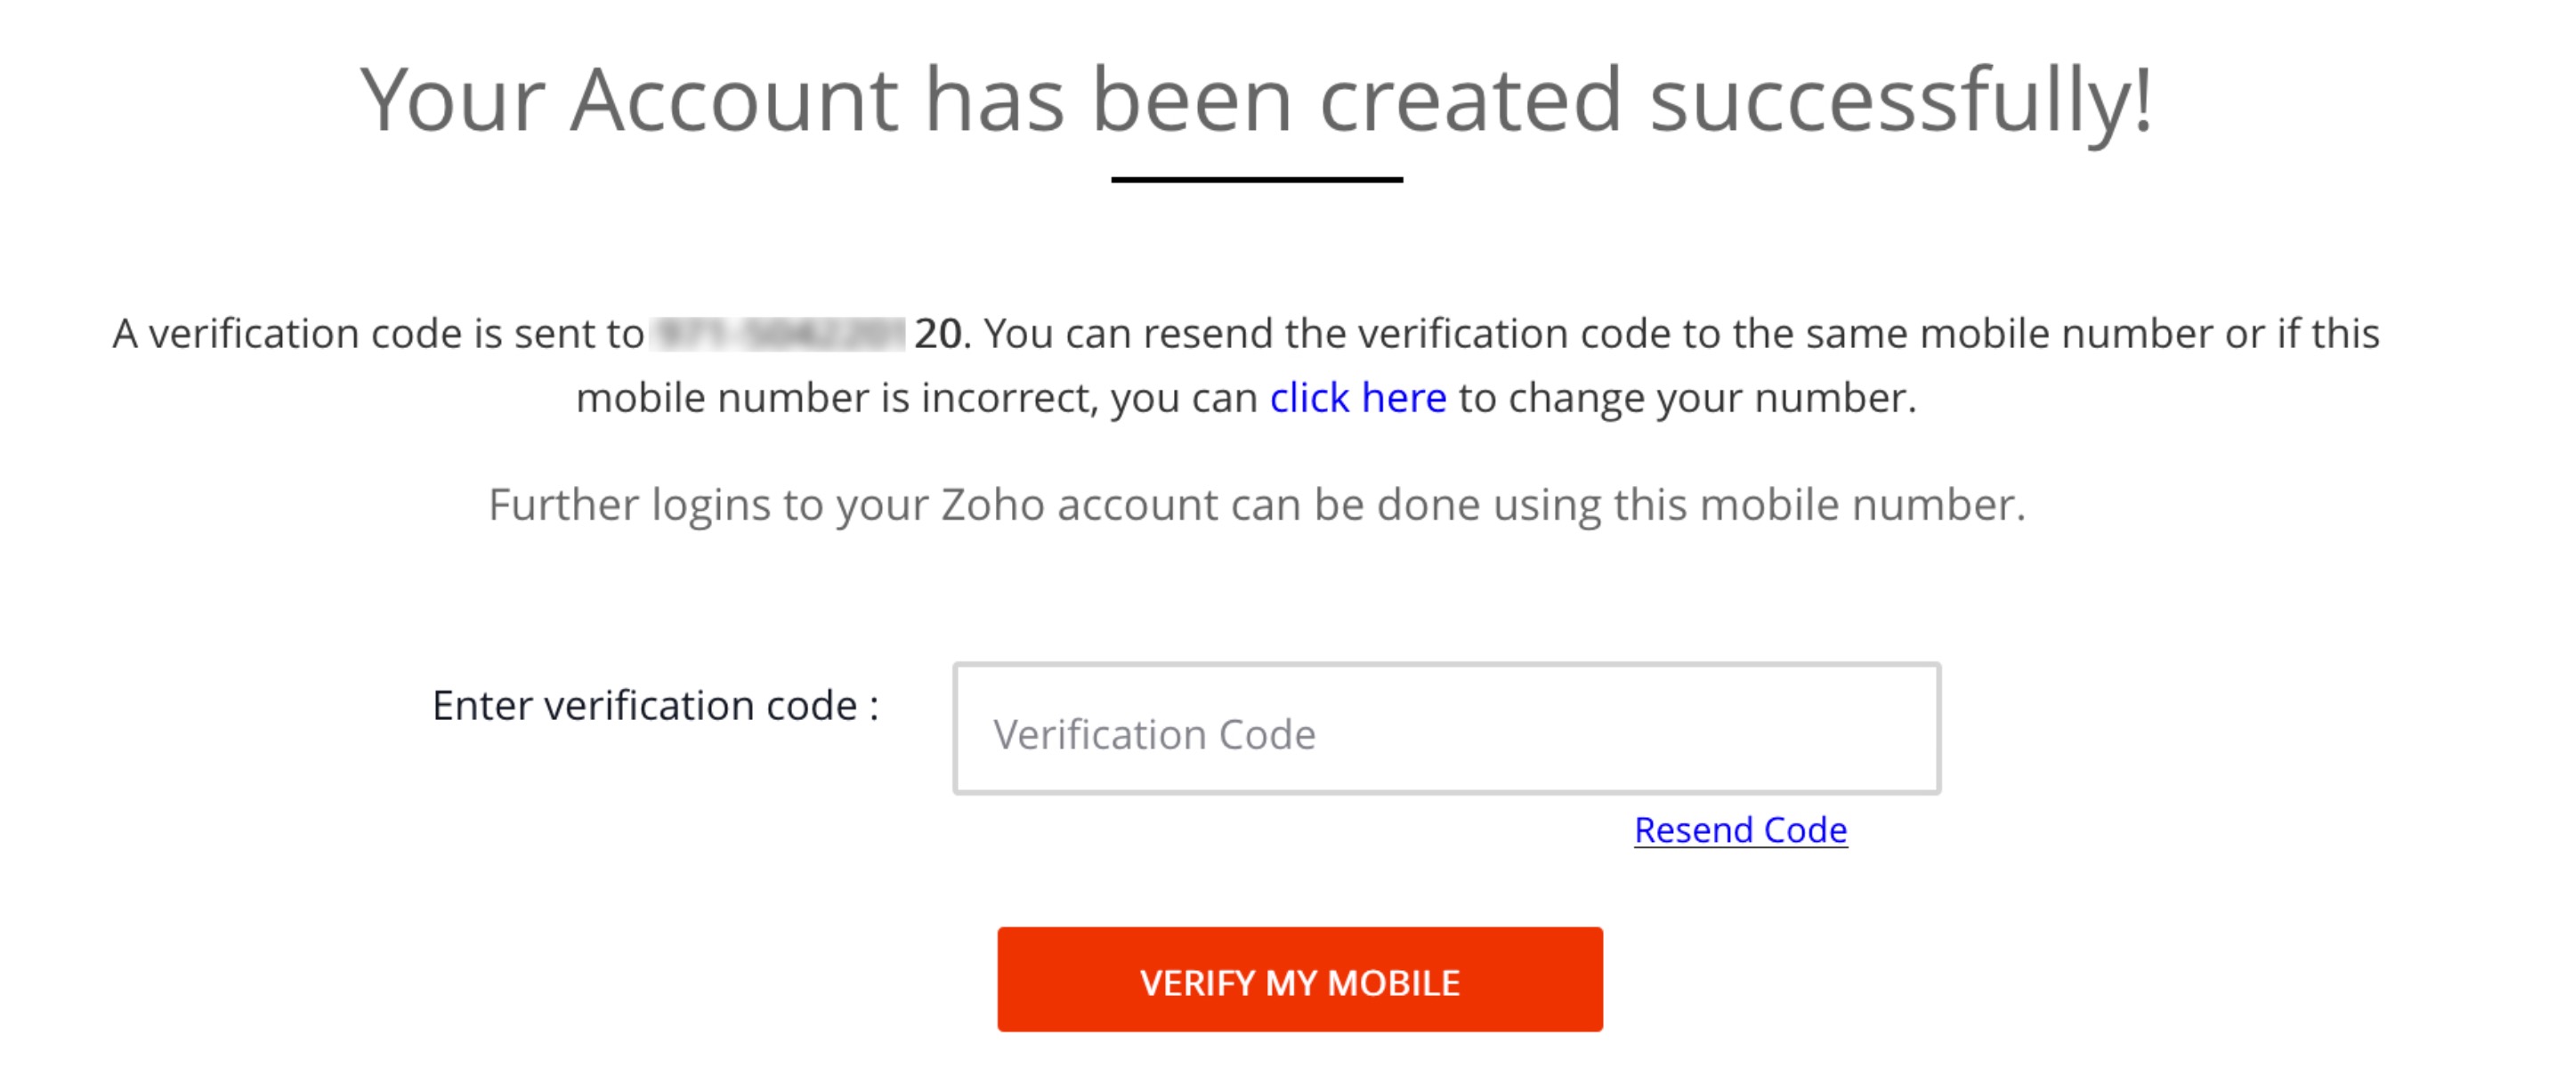Click the visible digits "20" of the number

(x=937, y=334)
